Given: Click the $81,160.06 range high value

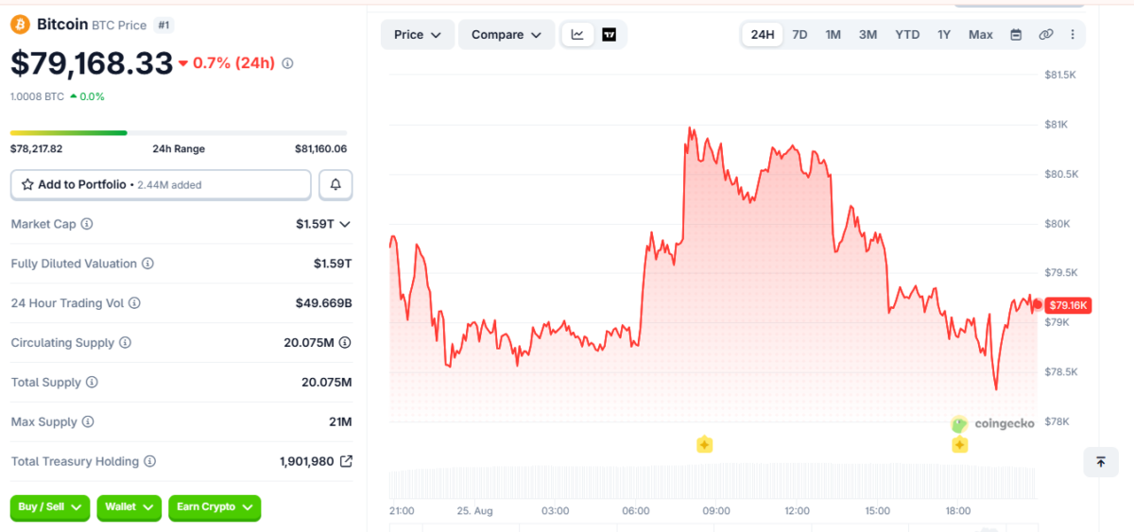Looking at the screenshot, I should pyautogui.click(x=320, y=149).
